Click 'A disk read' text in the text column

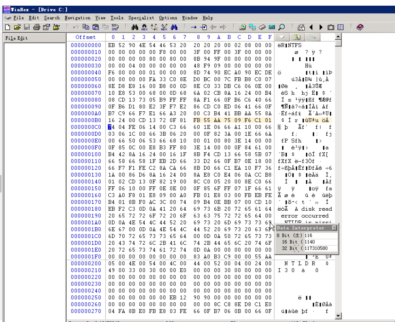pyautogui.click(x=313, y=209)
